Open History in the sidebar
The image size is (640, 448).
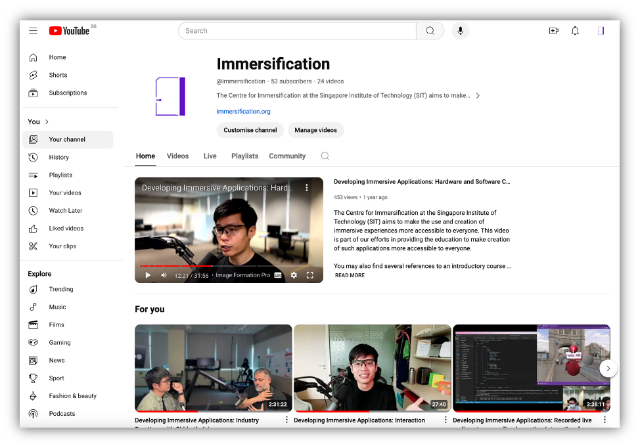68,157
